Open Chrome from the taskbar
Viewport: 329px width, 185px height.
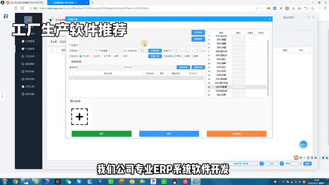click(15, 181)
